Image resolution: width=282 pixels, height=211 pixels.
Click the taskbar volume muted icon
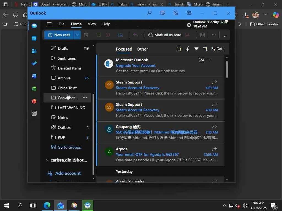pos(237,206)
